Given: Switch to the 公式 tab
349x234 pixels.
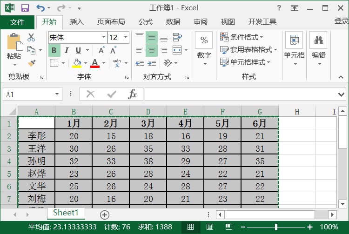Looking at the screenshot, I should pyautogui.click(x=146, y=22).
